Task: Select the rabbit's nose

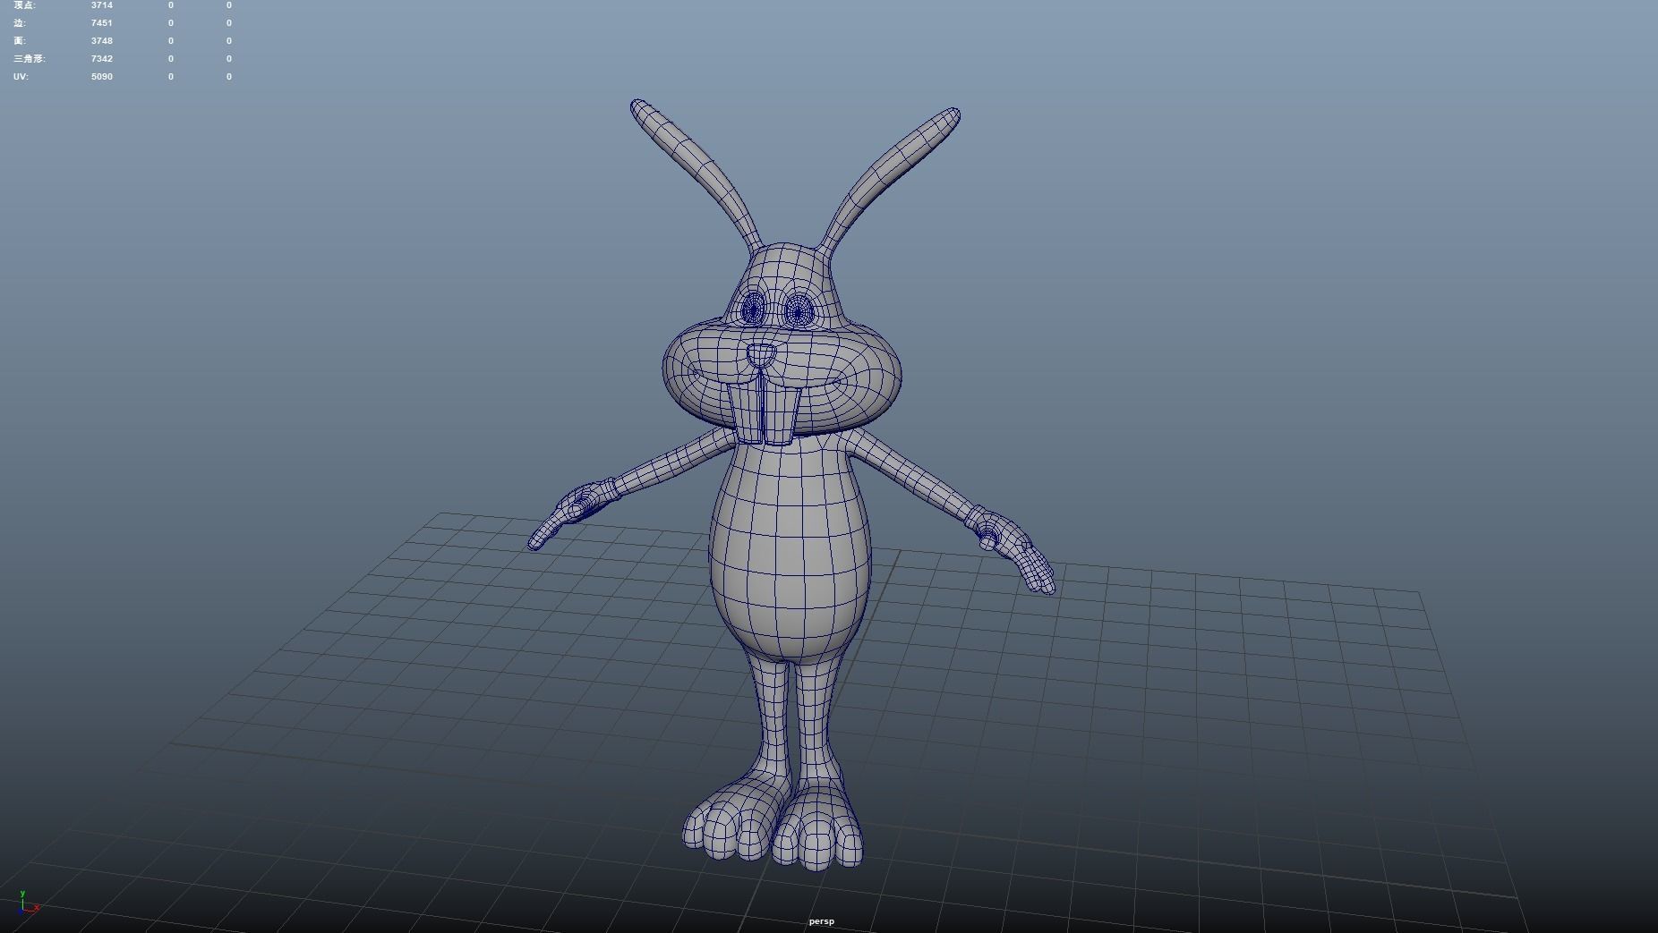Action: [762, 355]
